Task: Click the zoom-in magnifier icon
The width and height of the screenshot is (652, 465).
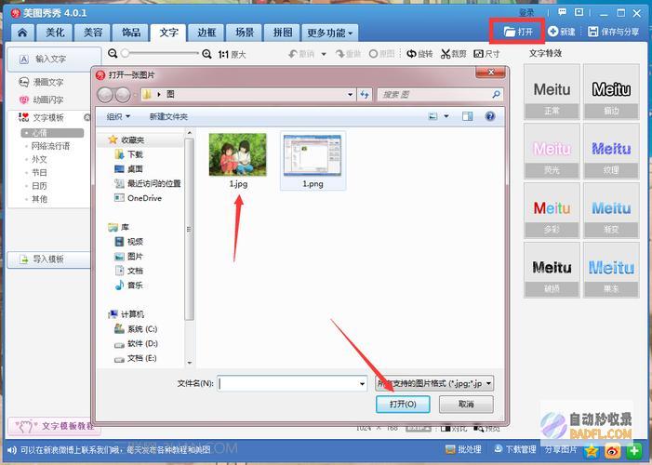Action: click(206, 54)
